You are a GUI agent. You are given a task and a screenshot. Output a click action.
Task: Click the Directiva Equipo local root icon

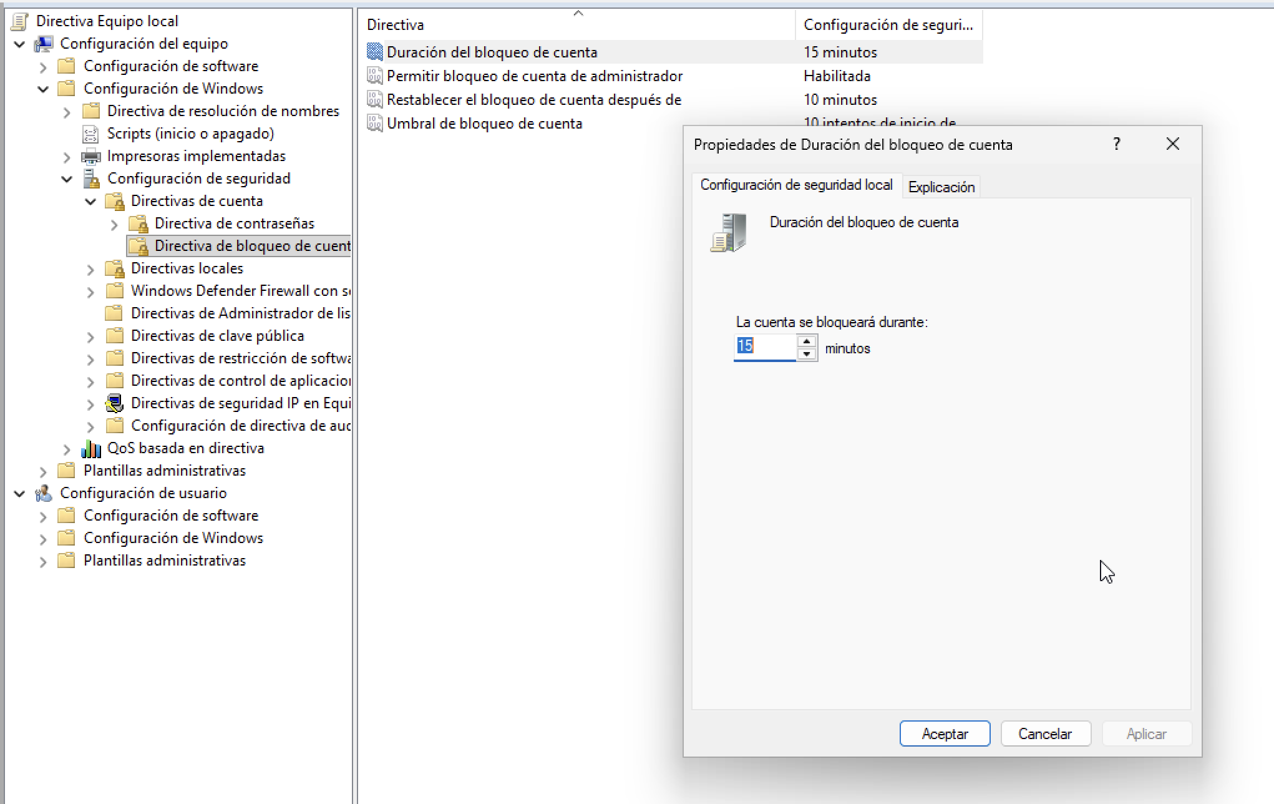20,21
